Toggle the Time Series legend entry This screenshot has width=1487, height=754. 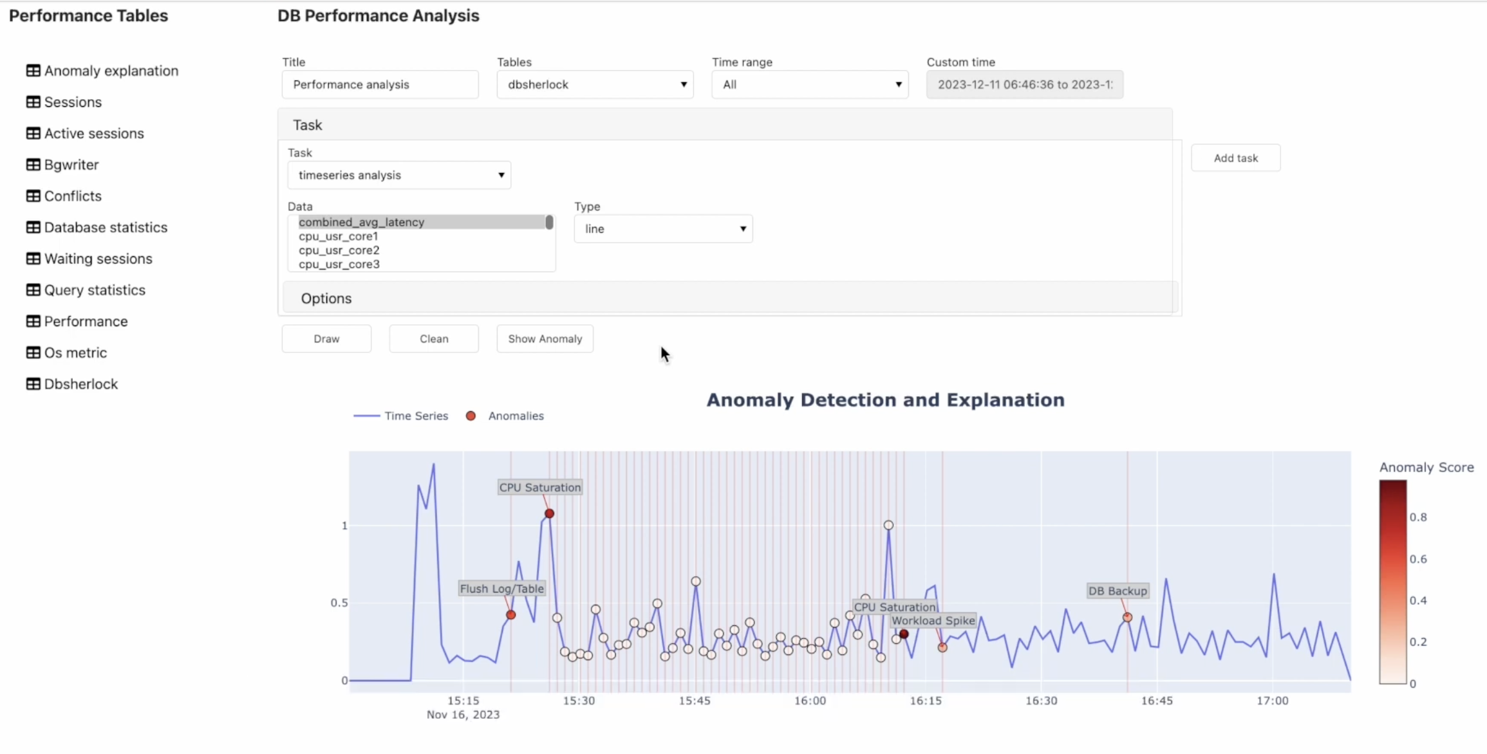(x=401, y=416)
